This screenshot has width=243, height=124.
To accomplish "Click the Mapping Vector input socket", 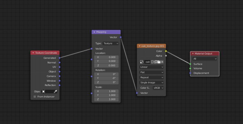I will tap(92, 49).
